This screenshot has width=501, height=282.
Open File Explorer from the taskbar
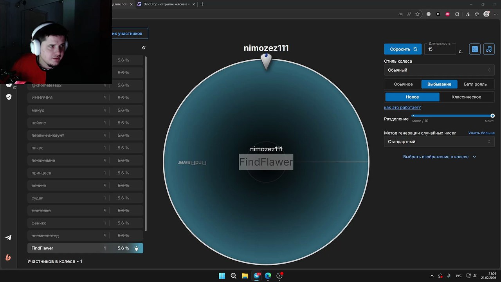(x=245, y=276)
